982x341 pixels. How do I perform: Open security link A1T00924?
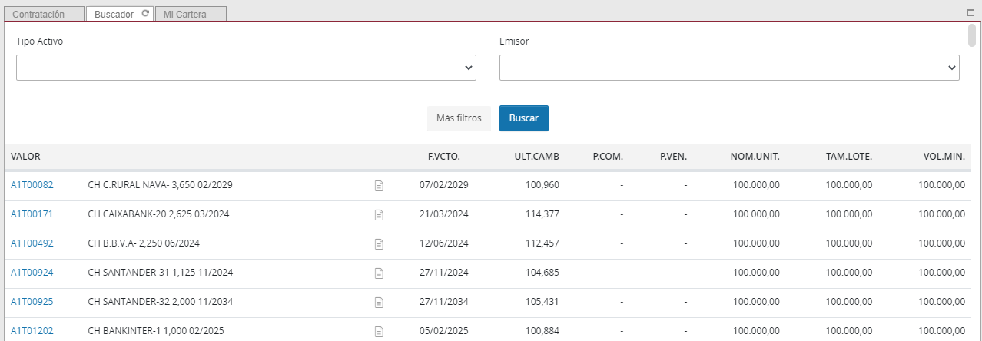[x=32, y=273]
